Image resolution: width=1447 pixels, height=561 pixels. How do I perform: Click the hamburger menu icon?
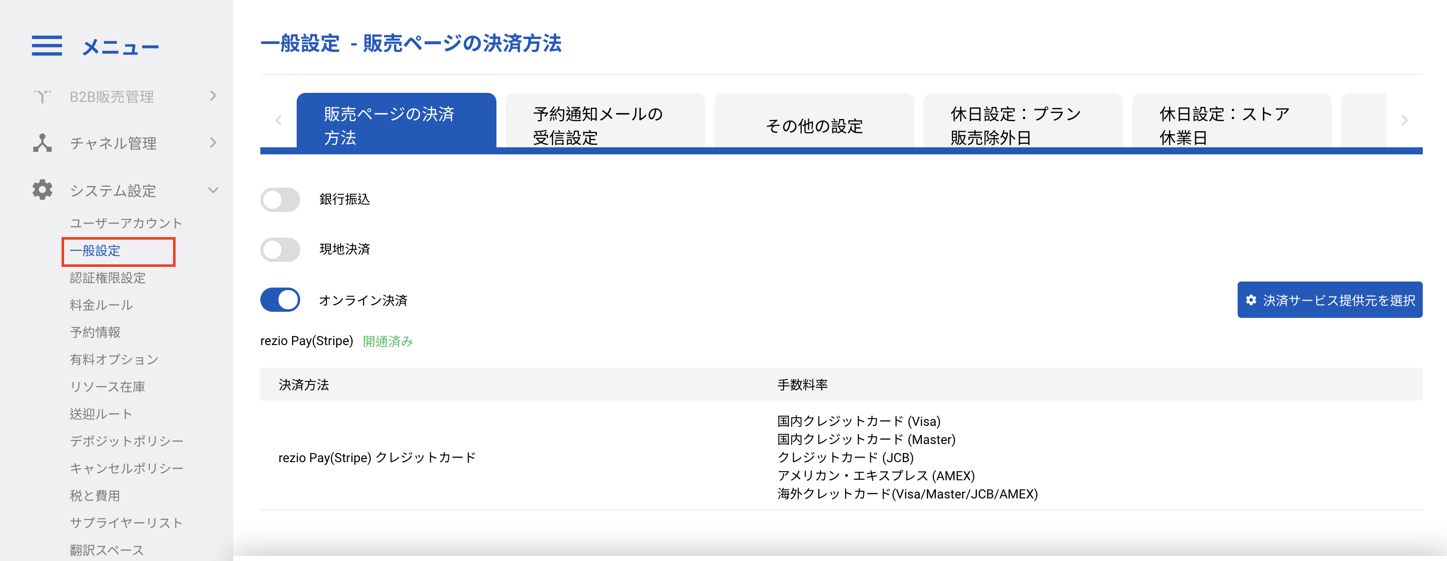click(x=46, y=45)
